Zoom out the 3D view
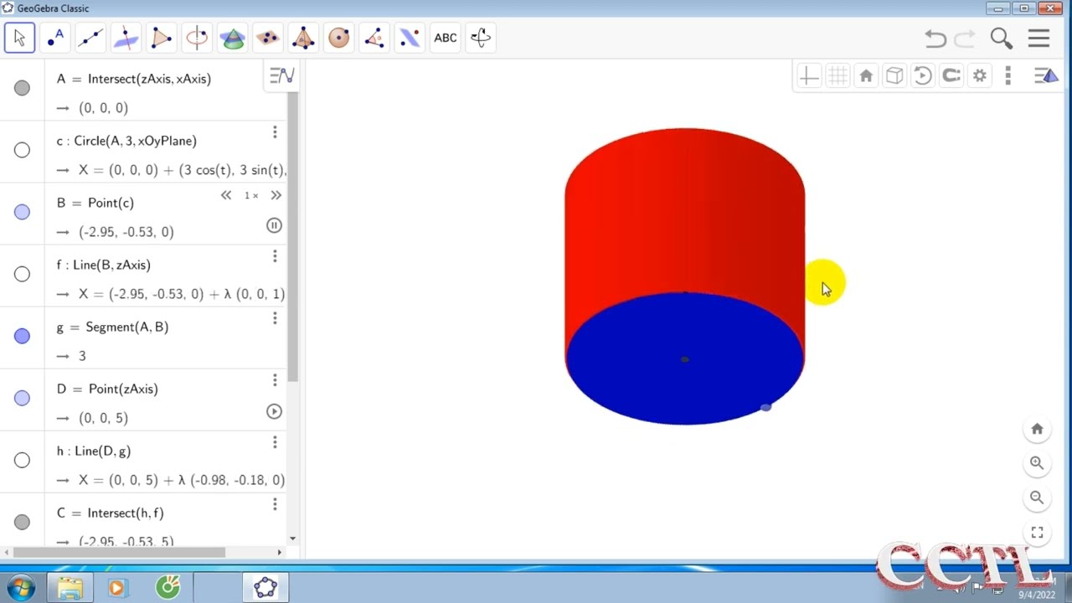 coord(1037,497)
